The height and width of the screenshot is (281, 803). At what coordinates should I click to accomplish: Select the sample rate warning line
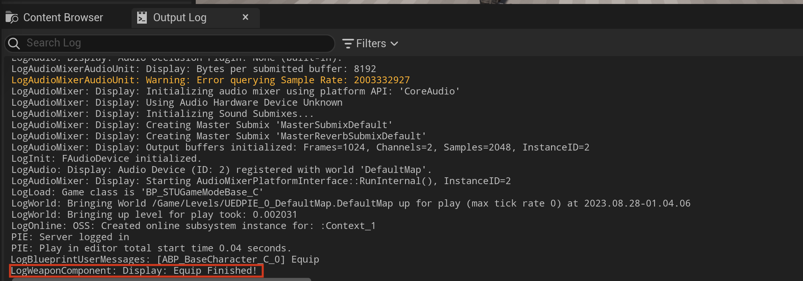click(x=211, y=80)
